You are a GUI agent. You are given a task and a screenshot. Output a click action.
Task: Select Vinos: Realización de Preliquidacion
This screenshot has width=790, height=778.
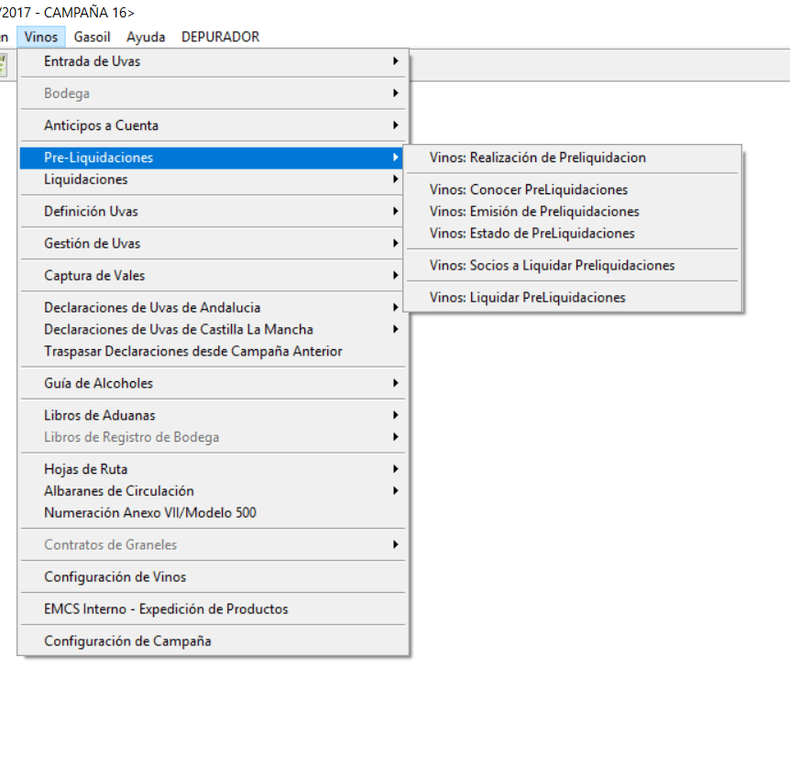(x=537, y=158)
